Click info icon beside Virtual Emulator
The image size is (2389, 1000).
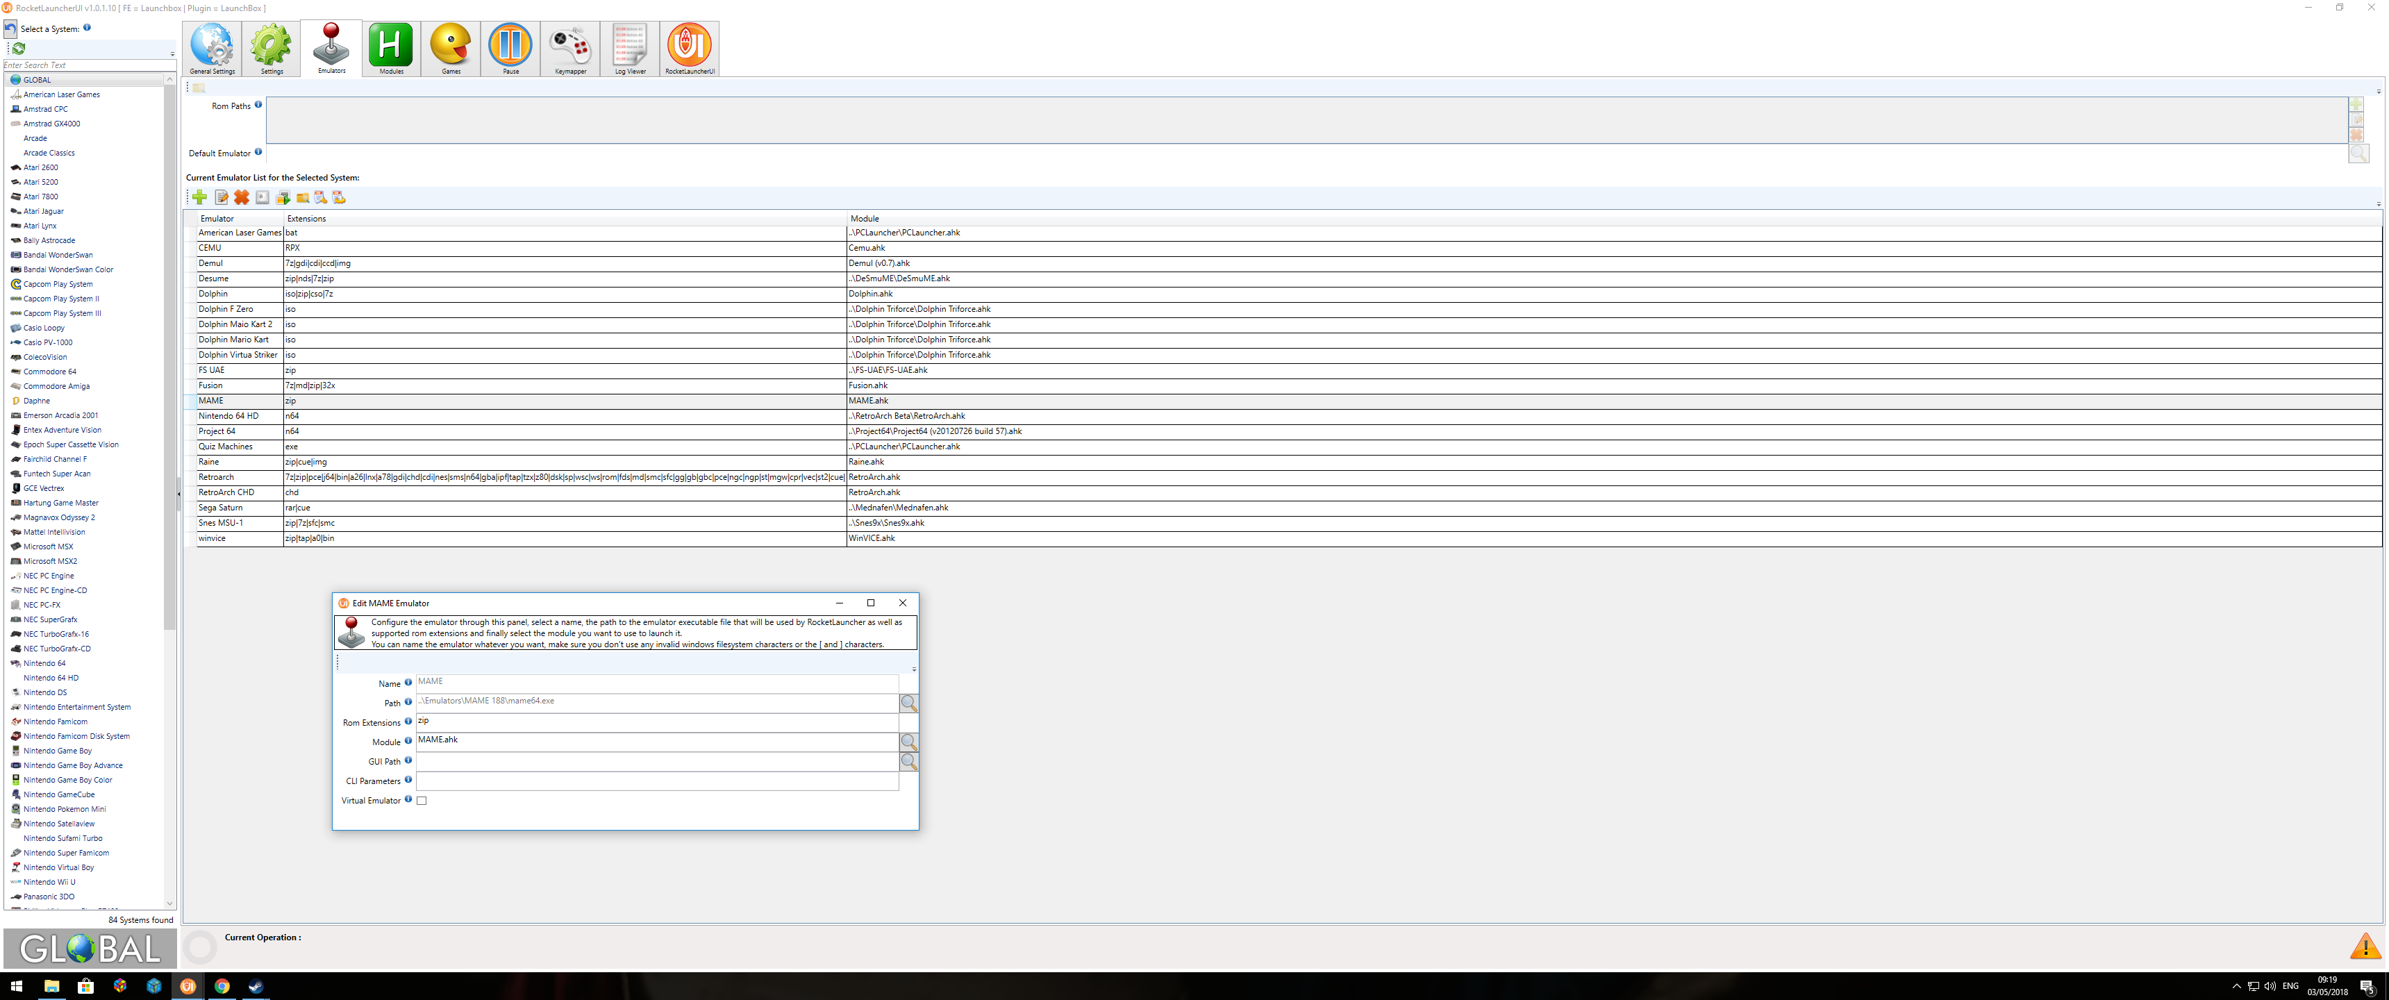408,799
